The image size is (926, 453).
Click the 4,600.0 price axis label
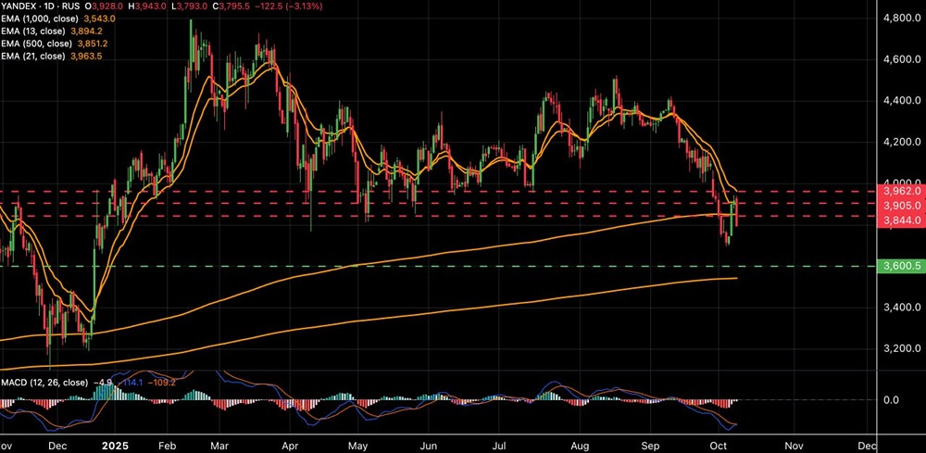(901, 59)
